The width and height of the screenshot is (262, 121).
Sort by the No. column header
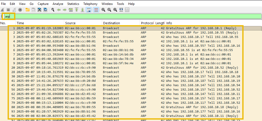(x=8, y=23)
